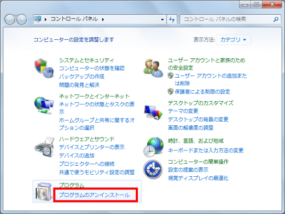Open デスクトップのカスタマイズ category
This screenshot has height=214, width=285.
point(201,103)
